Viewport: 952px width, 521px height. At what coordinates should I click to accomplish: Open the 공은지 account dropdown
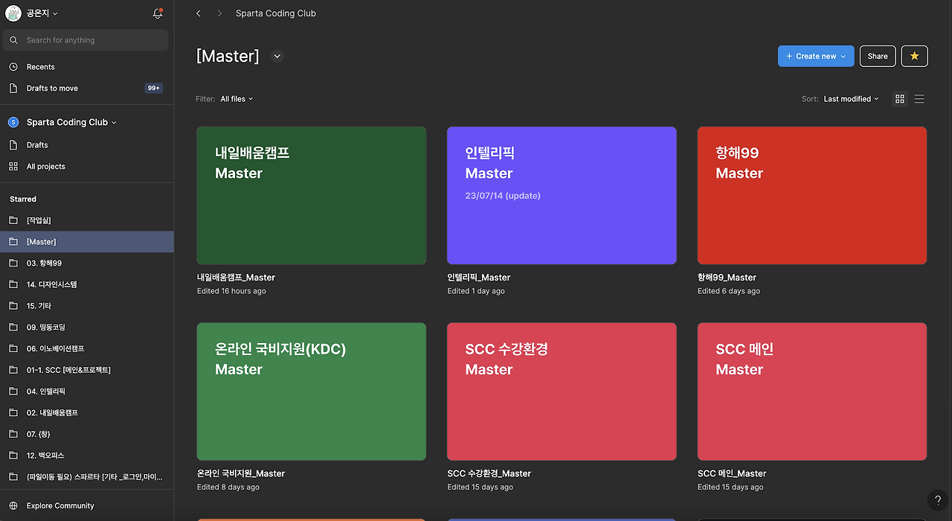point(42,13)
